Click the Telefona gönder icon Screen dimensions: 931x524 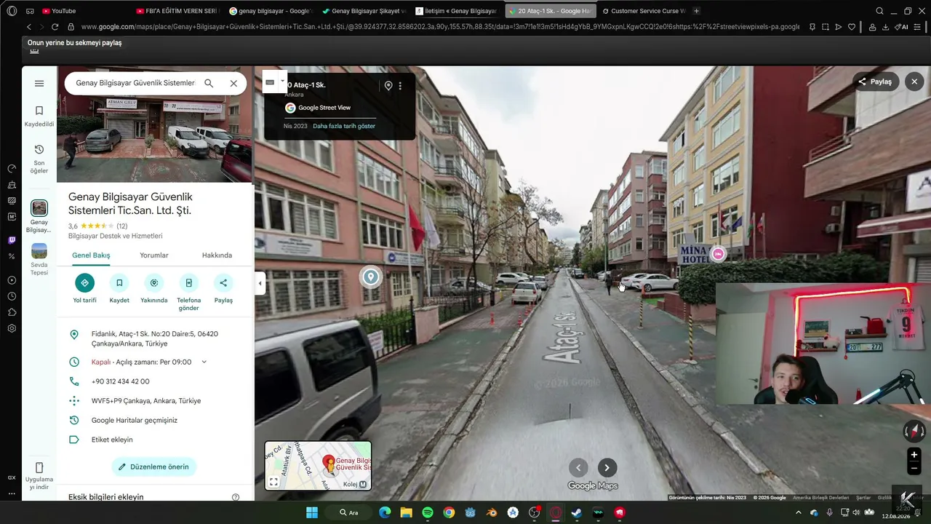[189, 283]
